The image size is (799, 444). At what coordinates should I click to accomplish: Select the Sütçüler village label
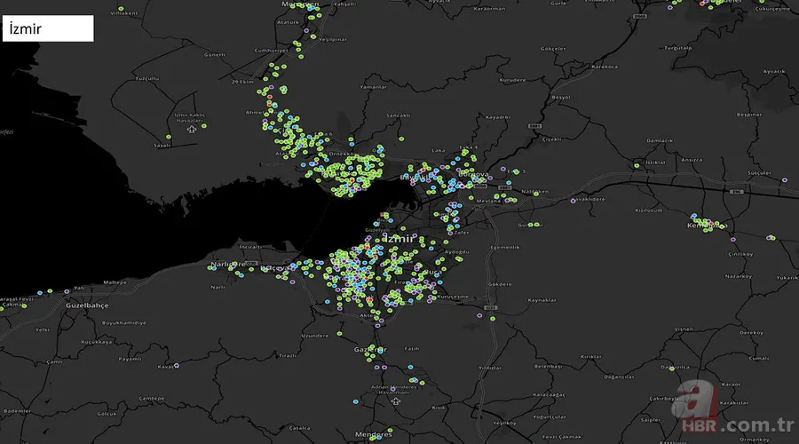pyautogui.click(x=759, y=173)
